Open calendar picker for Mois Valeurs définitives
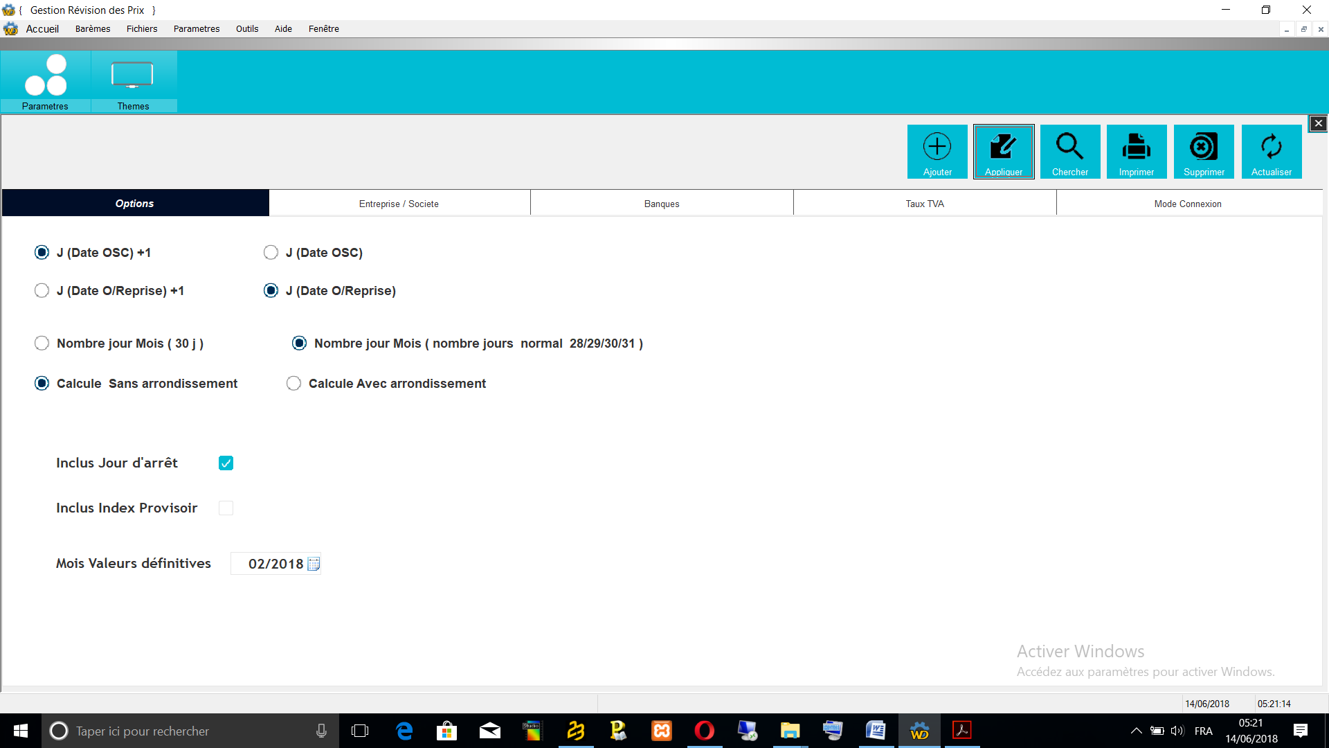This screenshot has height=748, width=1329. tap(314, 564)
